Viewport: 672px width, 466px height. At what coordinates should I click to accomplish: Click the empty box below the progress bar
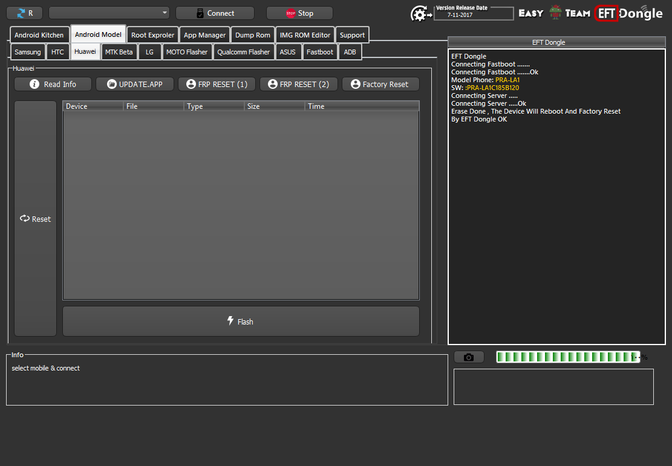pos(553,387)
